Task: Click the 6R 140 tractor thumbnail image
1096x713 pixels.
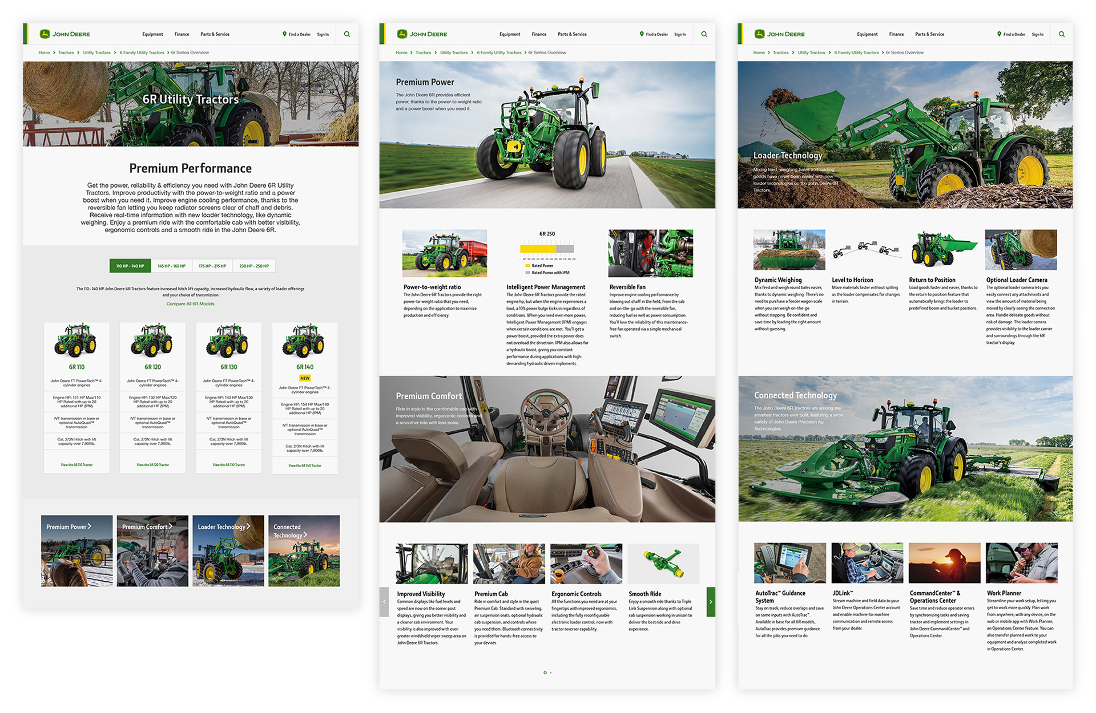Action: coord(304,341)
